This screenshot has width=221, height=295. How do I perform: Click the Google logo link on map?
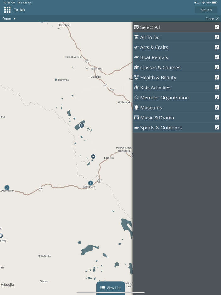[x=7, y=285]
